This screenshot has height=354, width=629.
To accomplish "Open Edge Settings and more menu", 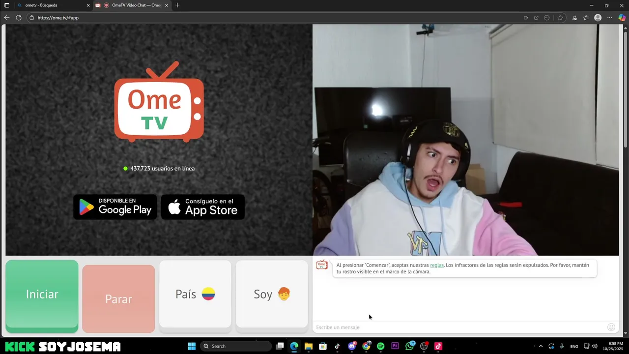I will tap(610, 18).
